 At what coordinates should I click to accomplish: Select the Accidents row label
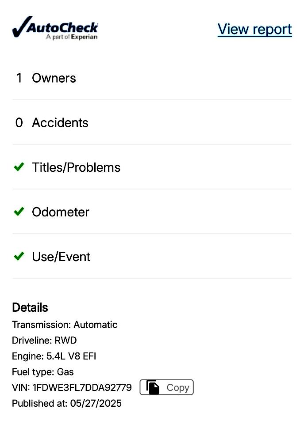[x=60, y=123]
